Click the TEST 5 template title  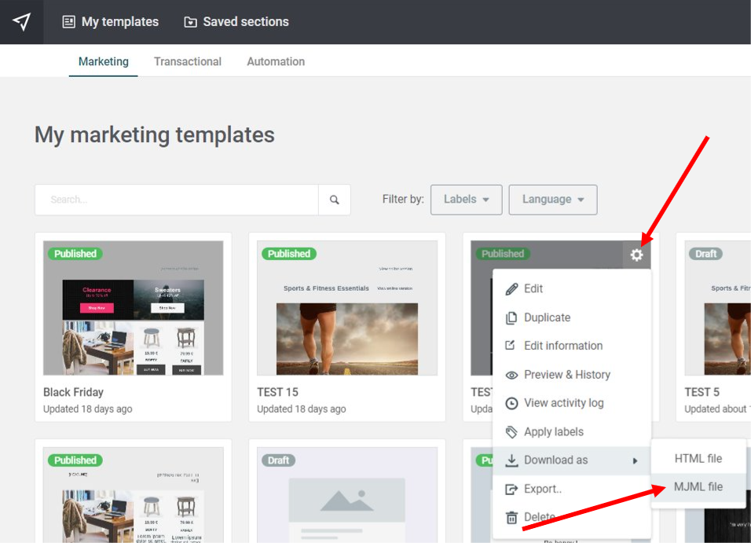(x=702, y=392)
